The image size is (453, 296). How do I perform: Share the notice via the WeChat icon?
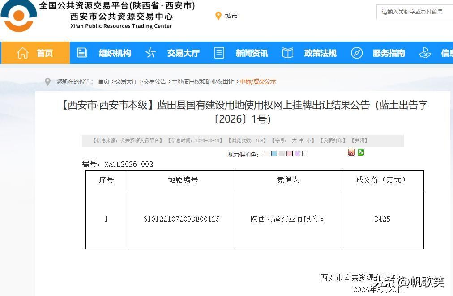point(361,152)
